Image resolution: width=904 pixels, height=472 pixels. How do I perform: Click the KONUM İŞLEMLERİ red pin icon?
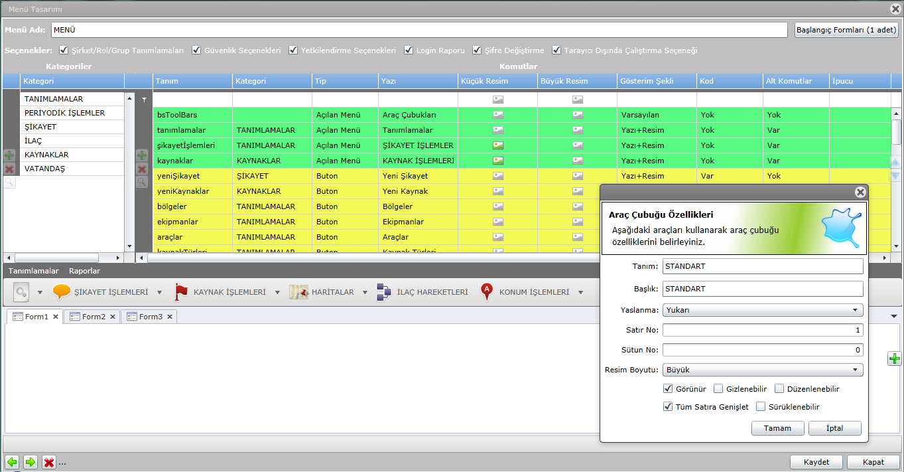(487, 292)
